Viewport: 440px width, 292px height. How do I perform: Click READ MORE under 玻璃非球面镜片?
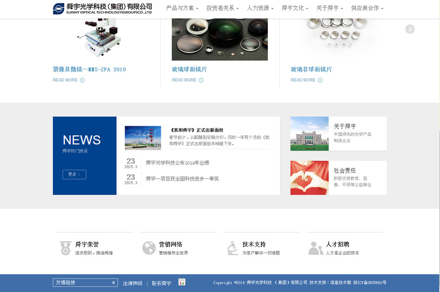click(x=307, y=80)
